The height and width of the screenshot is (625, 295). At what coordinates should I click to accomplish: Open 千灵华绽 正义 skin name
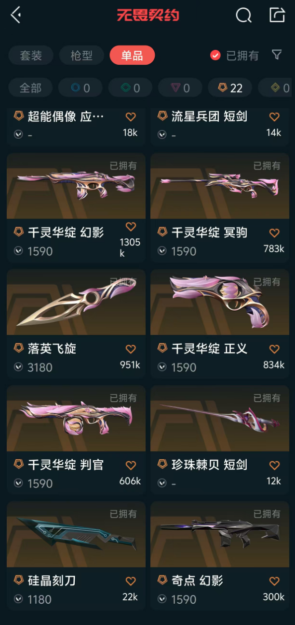coord(209,349)
